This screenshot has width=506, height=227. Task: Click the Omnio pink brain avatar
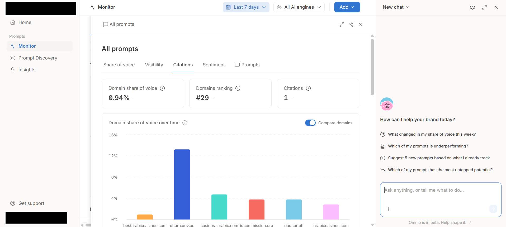pos(387,104)
